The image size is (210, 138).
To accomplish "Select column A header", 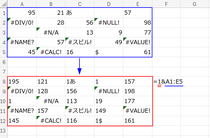I will coord(22,4).
